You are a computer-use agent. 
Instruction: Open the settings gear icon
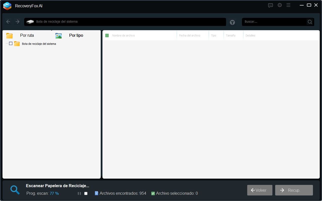279,5
